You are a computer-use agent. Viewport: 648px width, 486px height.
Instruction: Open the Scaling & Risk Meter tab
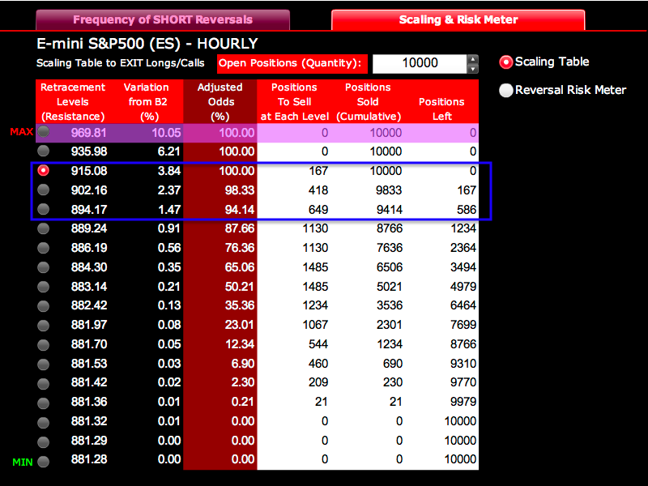tap(458, 19)
